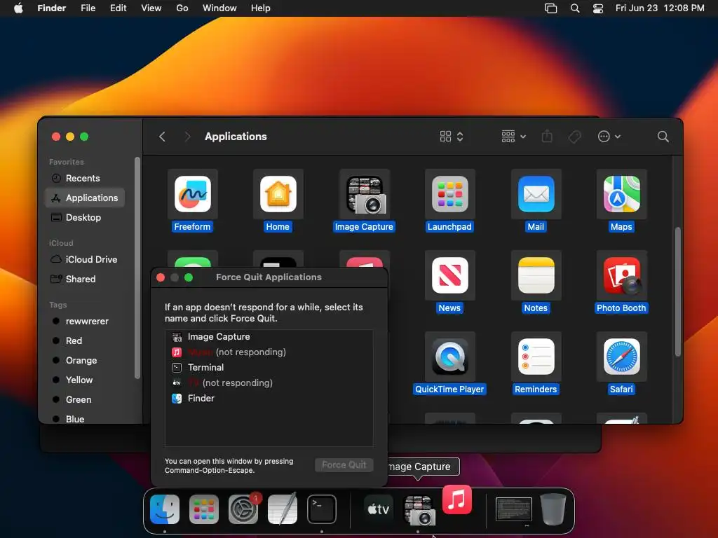The width and height of the screenshot is (718, 538).
Task: Click the Finder icon in the Dock
Action: pyautogui.click(x=165, y=509)
